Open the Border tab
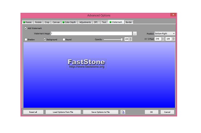Image resolution: width=201 pixels, height=133 pixels. coord(129,22)
